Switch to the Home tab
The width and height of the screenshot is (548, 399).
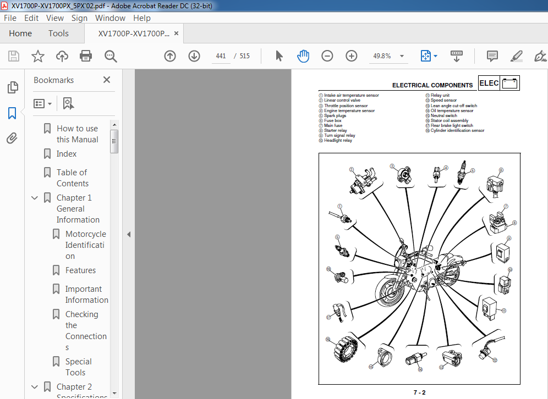point(20,34)
